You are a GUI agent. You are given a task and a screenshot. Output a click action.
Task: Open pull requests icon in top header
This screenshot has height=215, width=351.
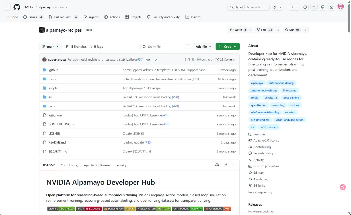point(314,7)
